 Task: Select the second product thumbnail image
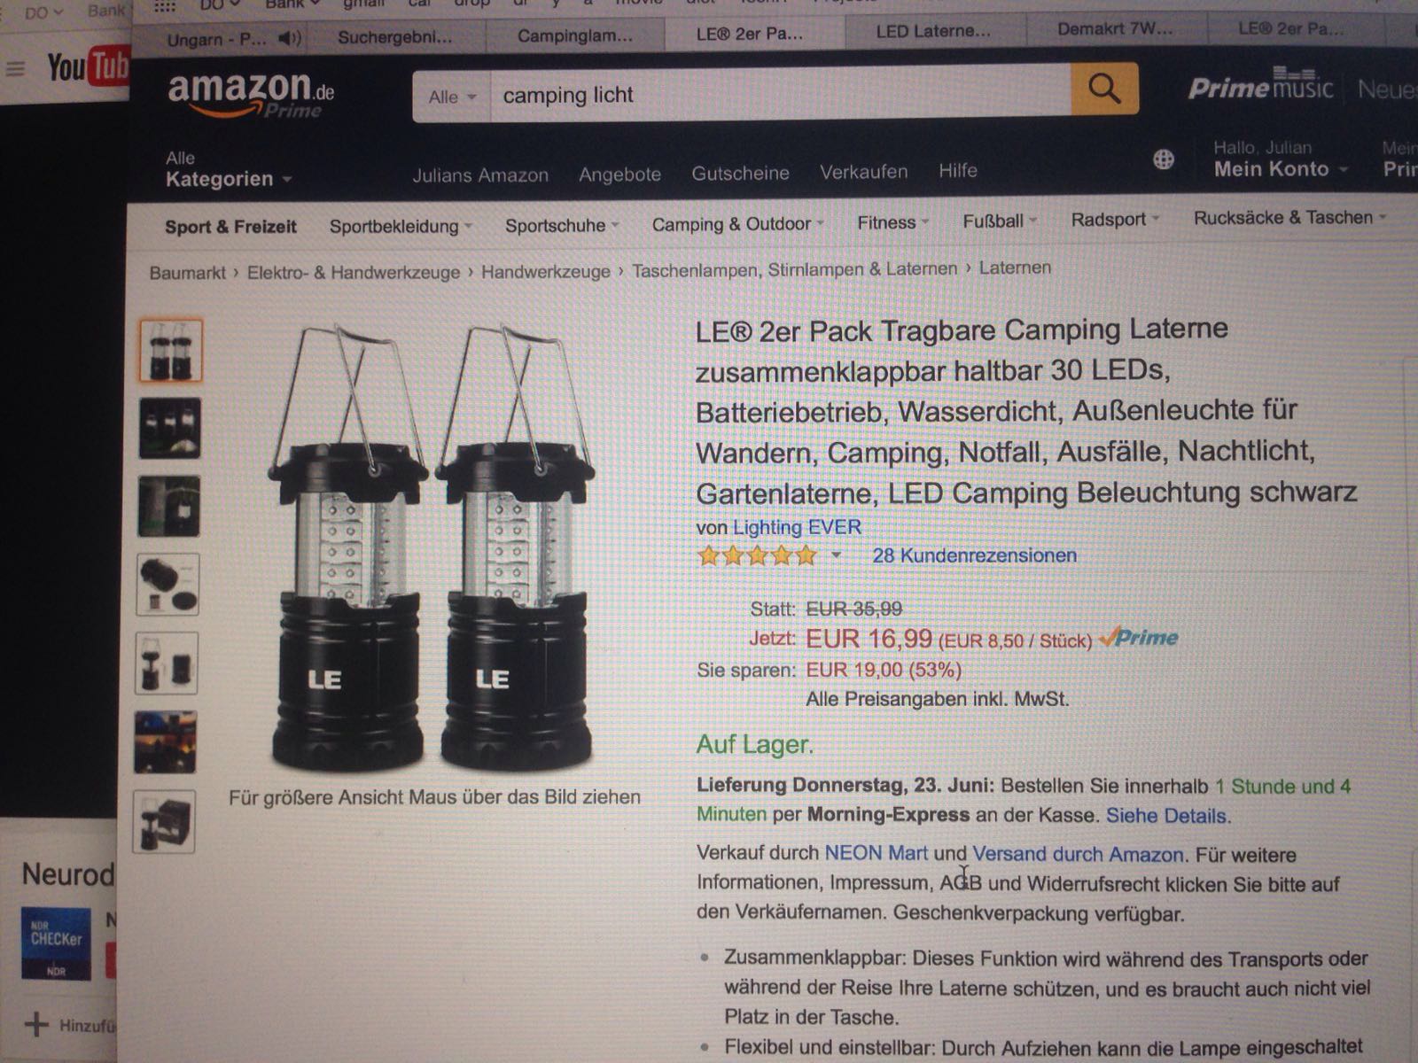tap(169, 429)
